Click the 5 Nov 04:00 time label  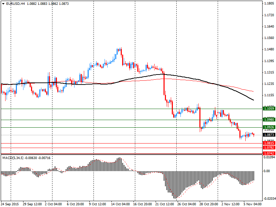point(253,204)
